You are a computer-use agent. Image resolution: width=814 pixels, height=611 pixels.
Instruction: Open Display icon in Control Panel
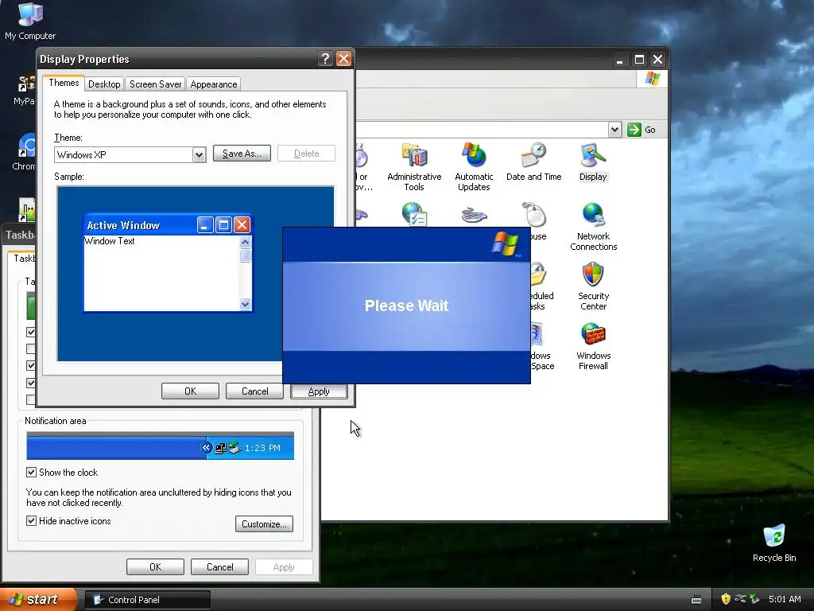click(x=593, y=162)
